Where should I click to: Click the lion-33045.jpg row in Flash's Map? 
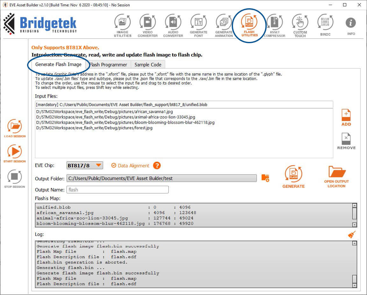(115, 218)
